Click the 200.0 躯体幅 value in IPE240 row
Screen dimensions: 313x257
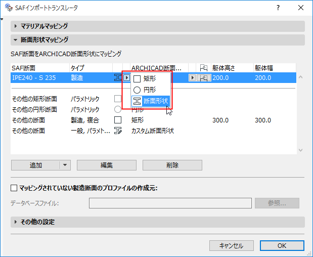[x=263, y=78]
